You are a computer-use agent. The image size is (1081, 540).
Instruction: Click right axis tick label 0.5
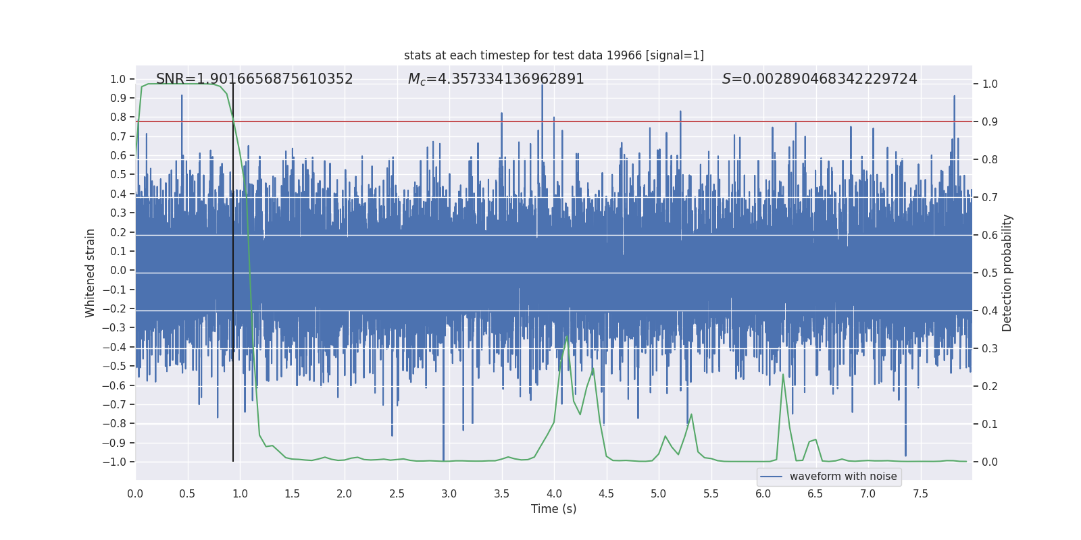point(990,273)
